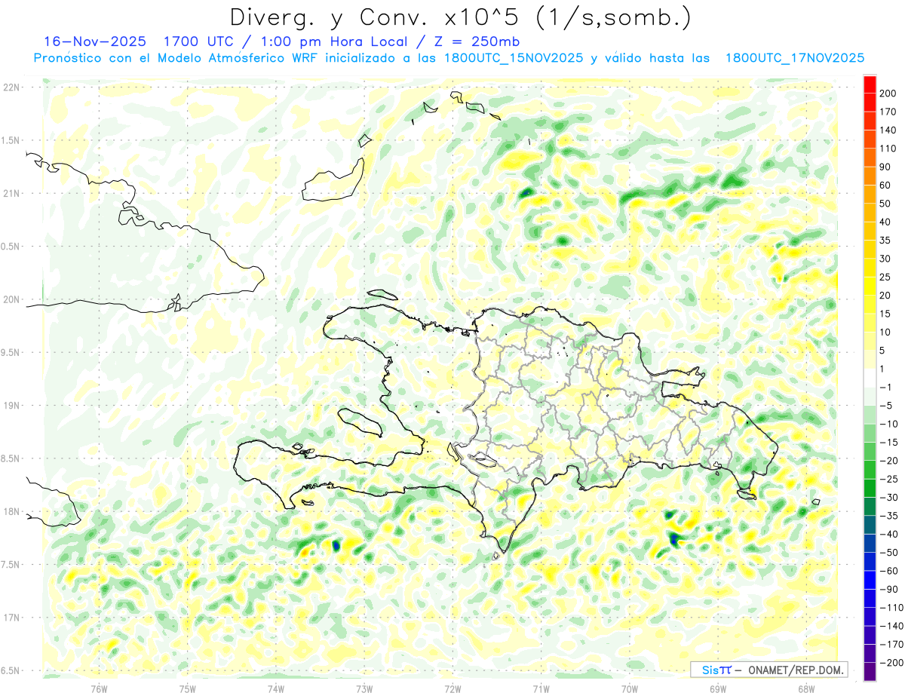Click the "-20" colorbar value

tap(890, 461)
